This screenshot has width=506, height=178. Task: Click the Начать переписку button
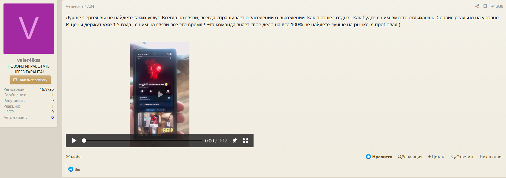point(30,80)
